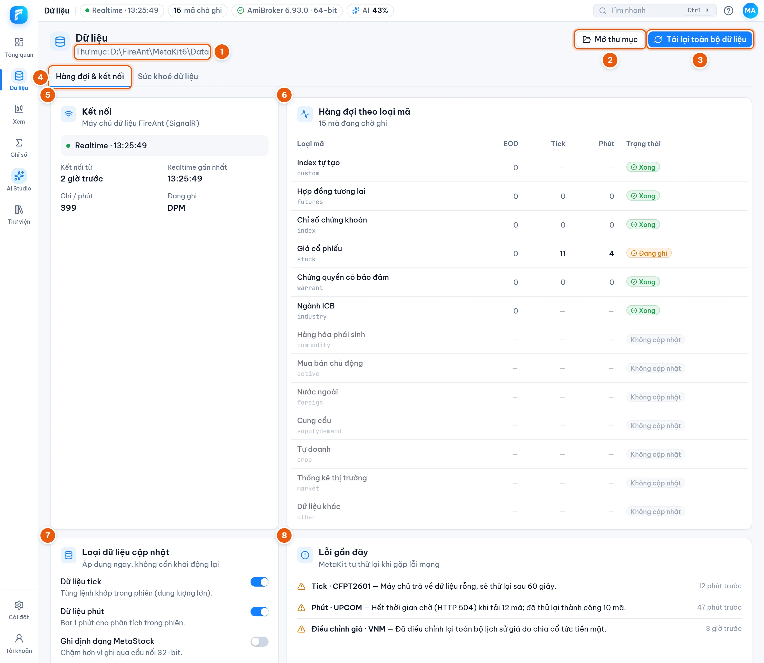This screenshot has height=663, width=764.
Task: Click warning icon on Phút UPCOM error
Action: (302, 608)
